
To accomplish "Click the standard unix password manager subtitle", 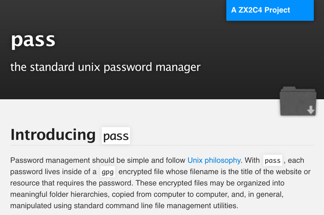I will click(x=105, y=67).
